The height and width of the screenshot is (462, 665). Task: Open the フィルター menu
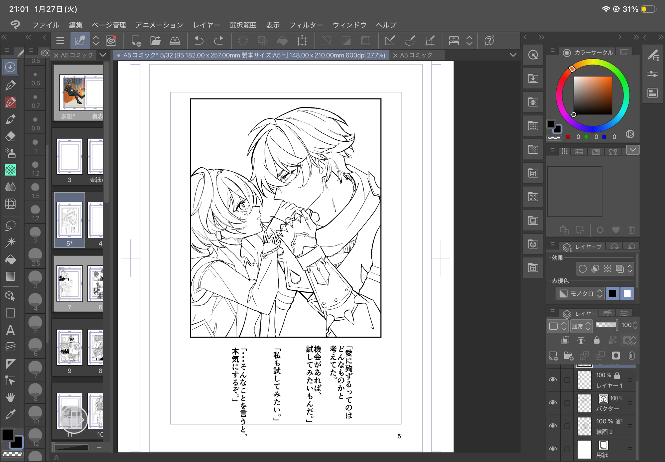306,25
